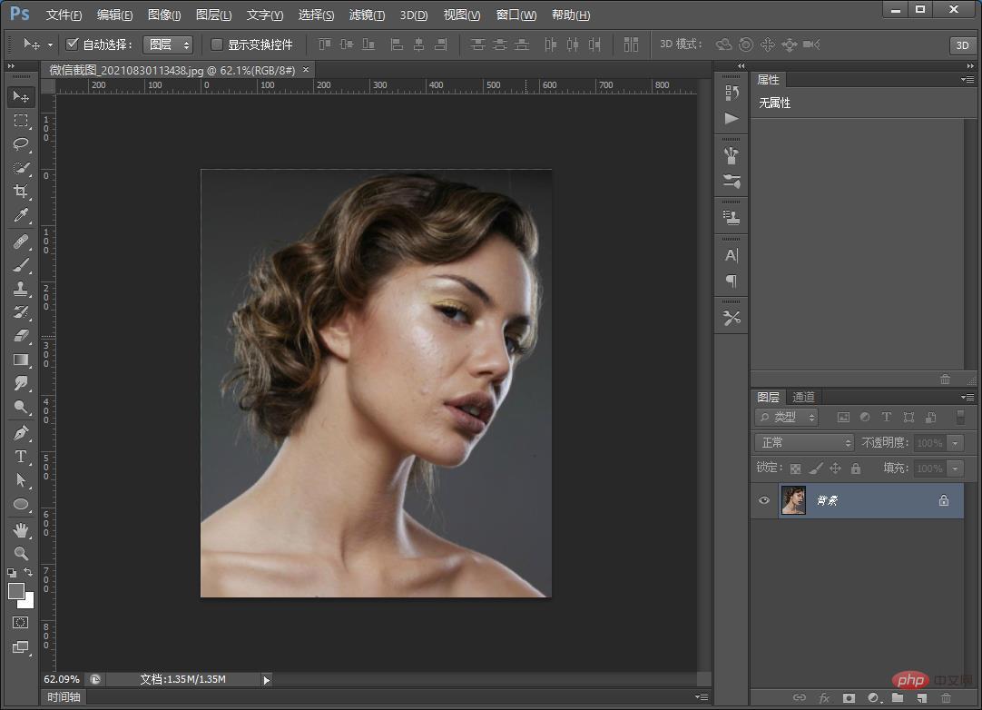
Task: Select the Pen tool
Action: coord(21,433)
